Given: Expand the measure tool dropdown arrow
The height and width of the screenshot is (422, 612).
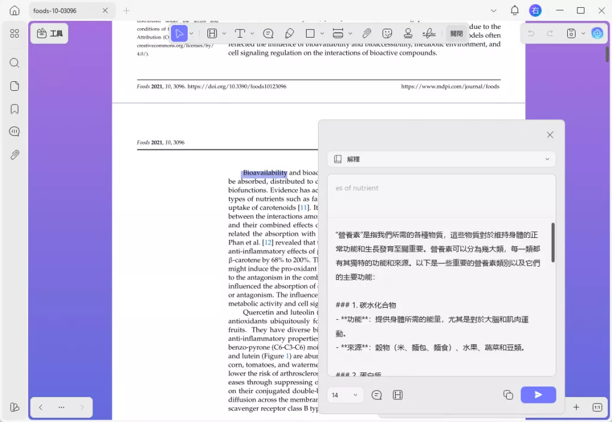Looking at the screenshot, I should [350, 33].
